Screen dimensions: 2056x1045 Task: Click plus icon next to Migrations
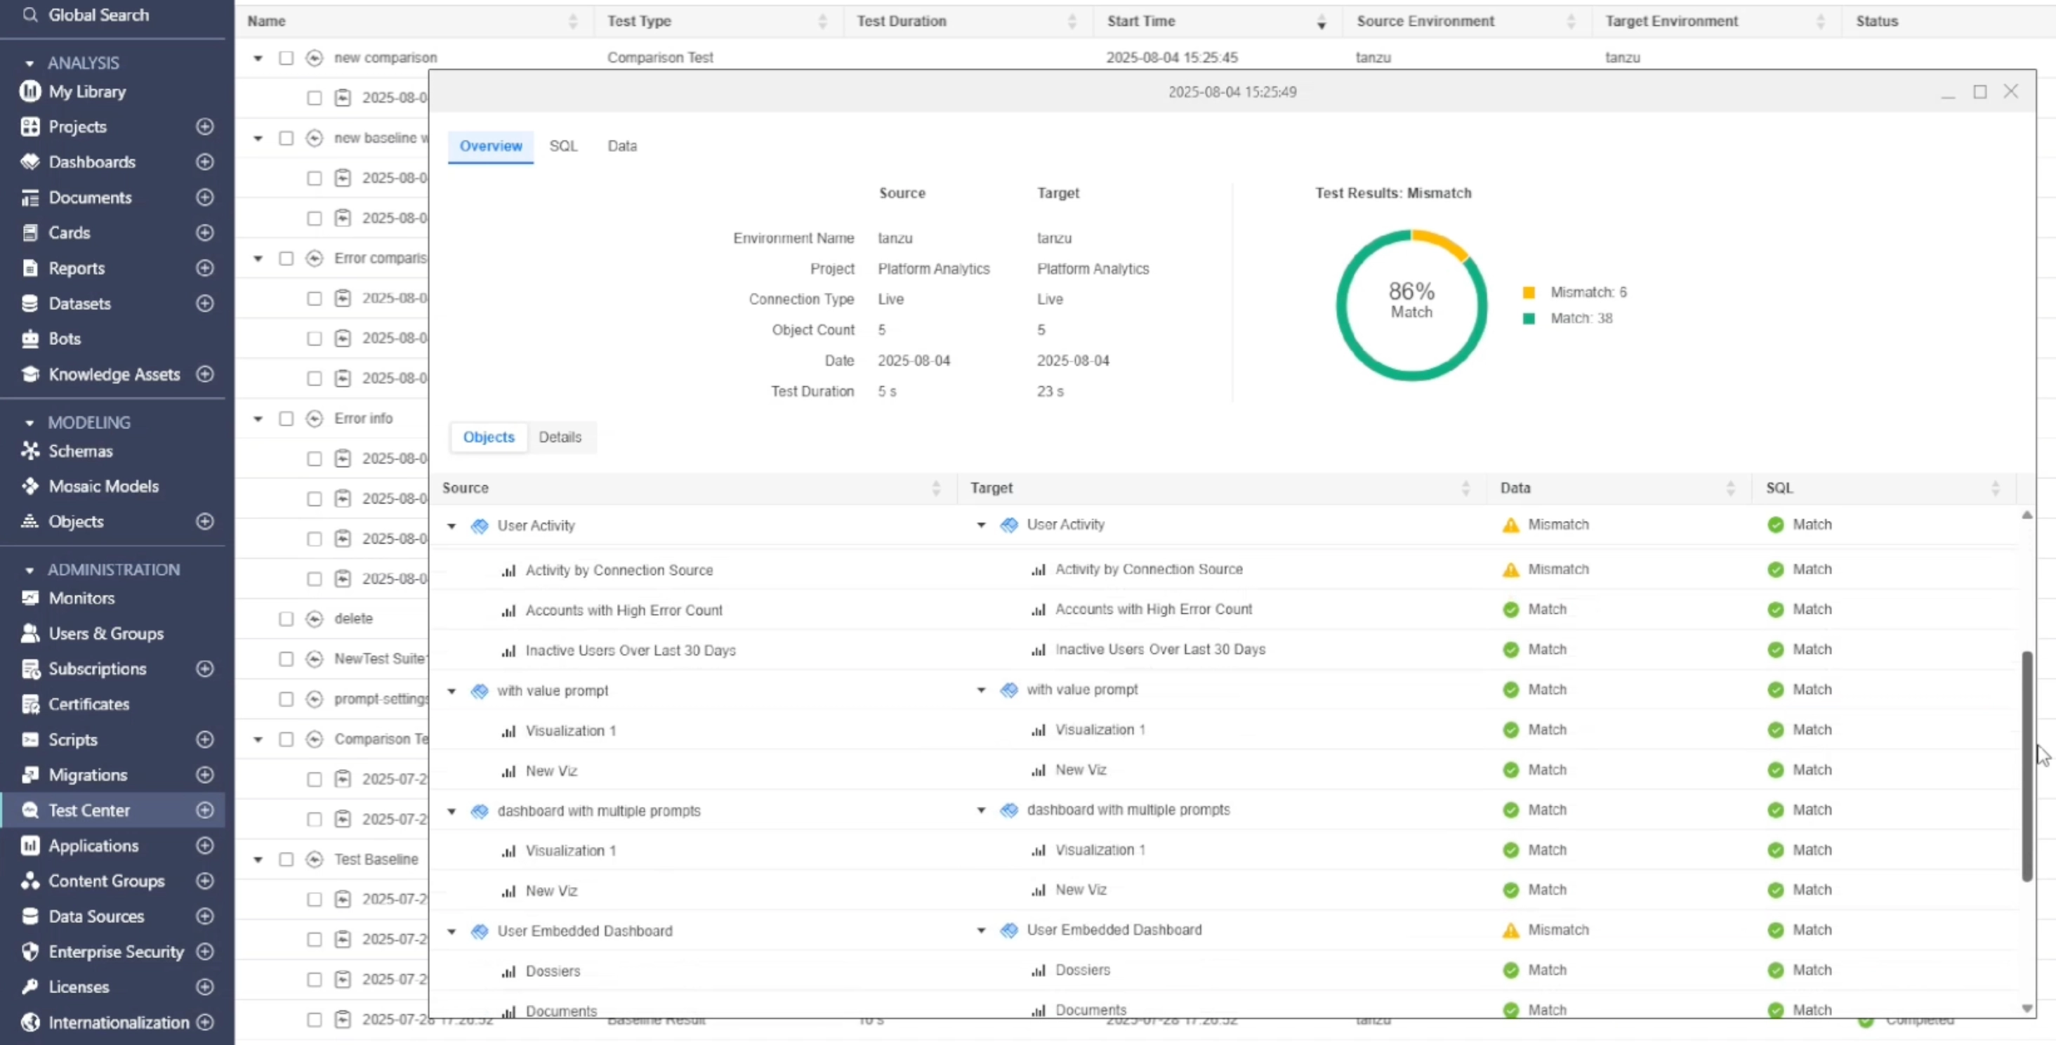pyautogui.click(x=205, y=775)
